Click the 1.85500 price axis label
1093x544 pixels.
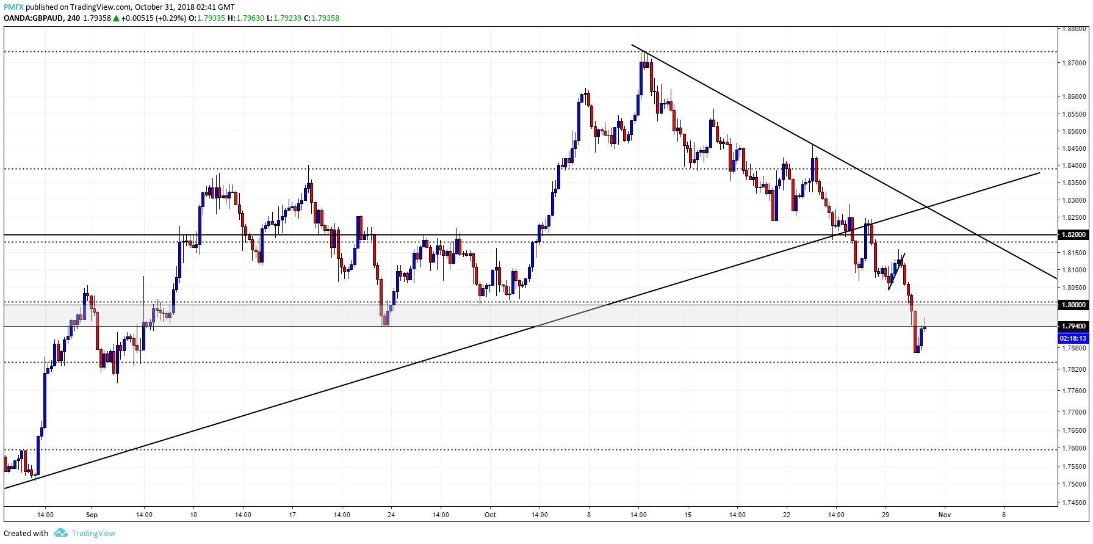pos(1074,114)
